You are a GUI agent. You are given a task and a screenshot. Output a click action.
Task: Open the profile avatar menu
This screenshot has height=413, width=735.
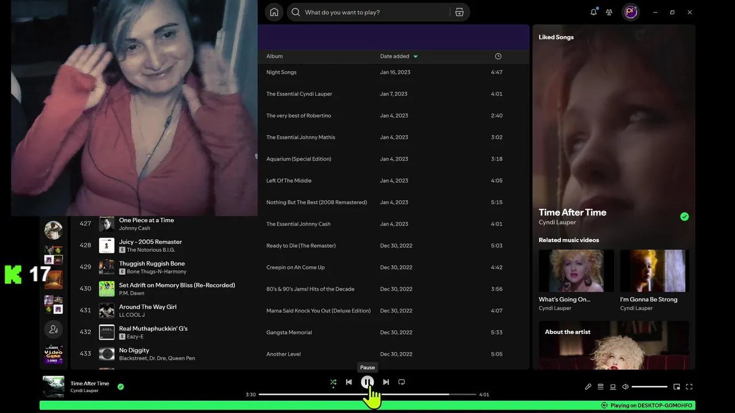(x=630, y=12)
